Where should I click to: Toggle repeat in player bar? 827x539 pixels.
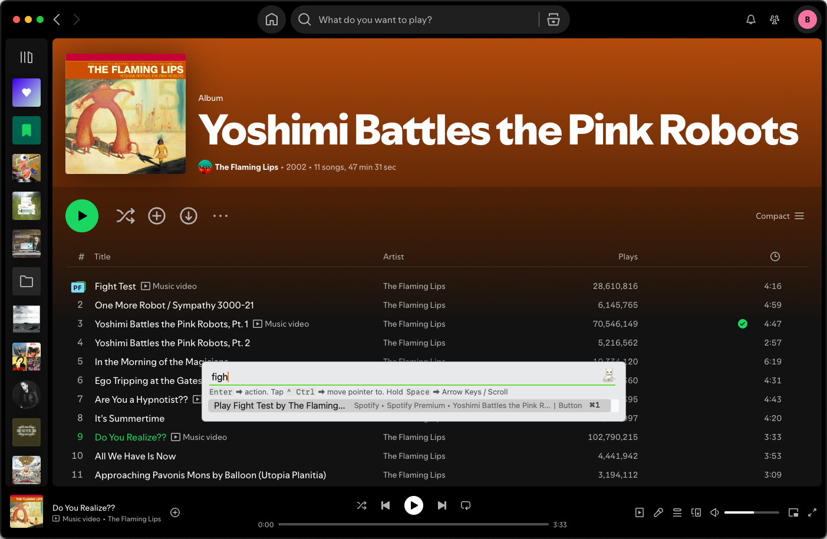click(x=466, y=505)
